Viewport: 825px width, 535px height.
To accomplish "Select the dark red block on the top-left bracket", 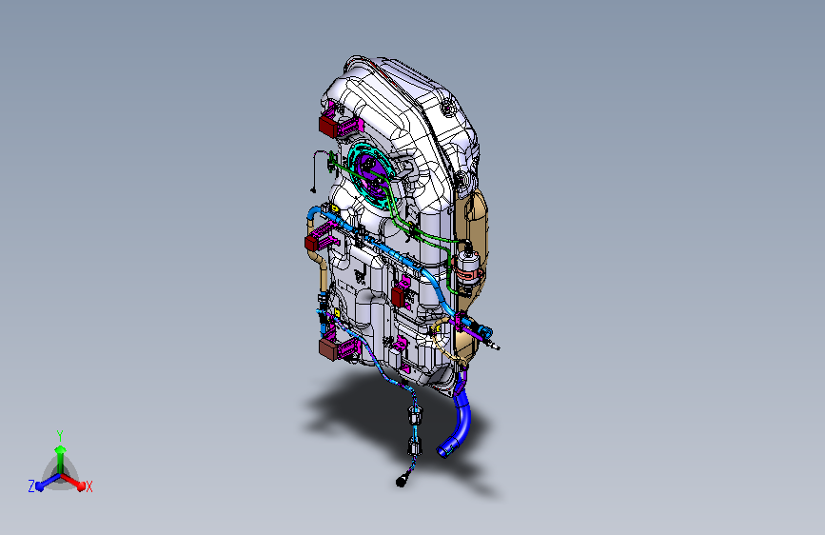I will pyautogui.click(x=327, y=127).
